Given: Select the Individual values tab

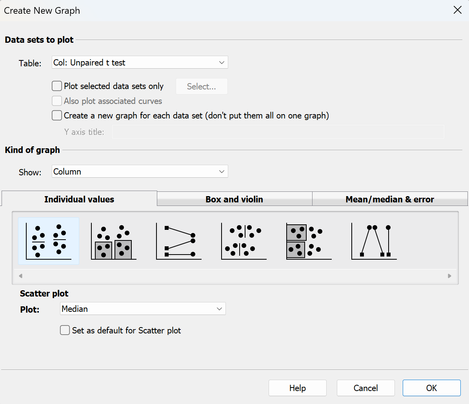Looking at the screenshot, I should coord(79,199).
